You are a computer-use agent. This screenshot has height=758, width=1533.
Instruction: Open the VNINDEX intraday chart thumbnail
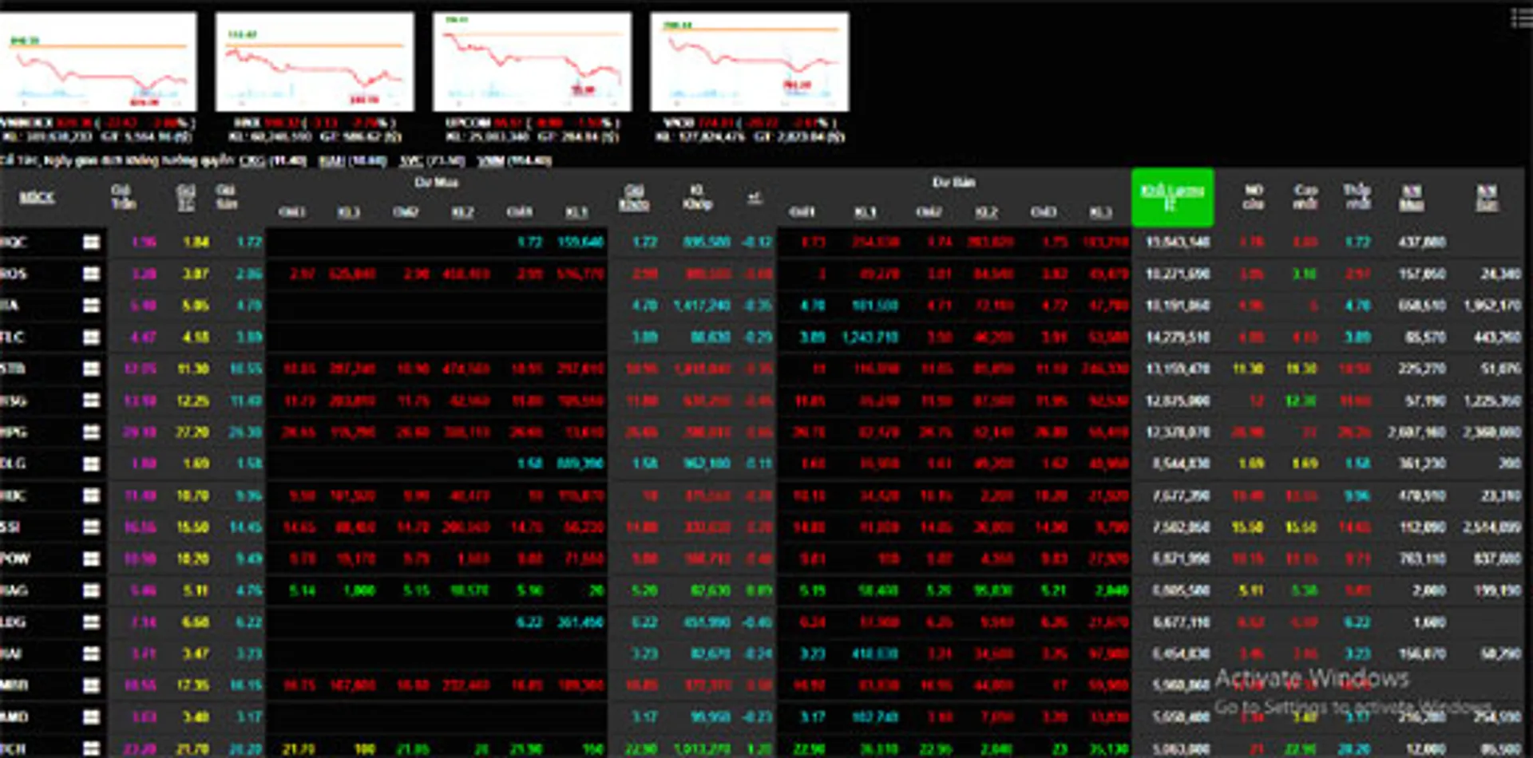click(x=98, y=62)
